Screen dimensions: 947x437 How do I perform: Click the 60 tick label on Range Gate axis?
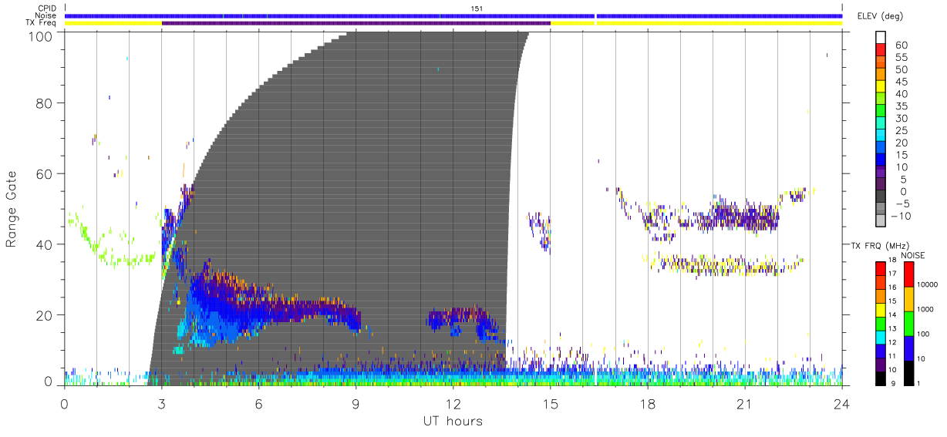45,173
